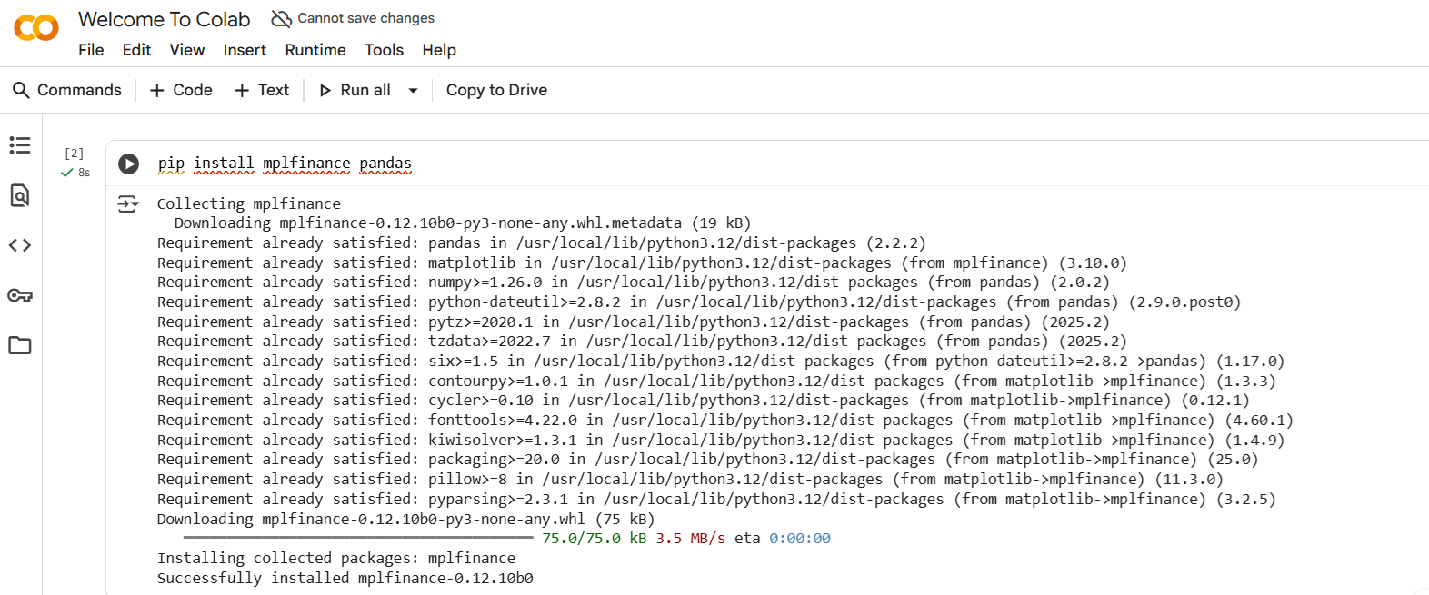Click the Run all button

coord(355,90)
